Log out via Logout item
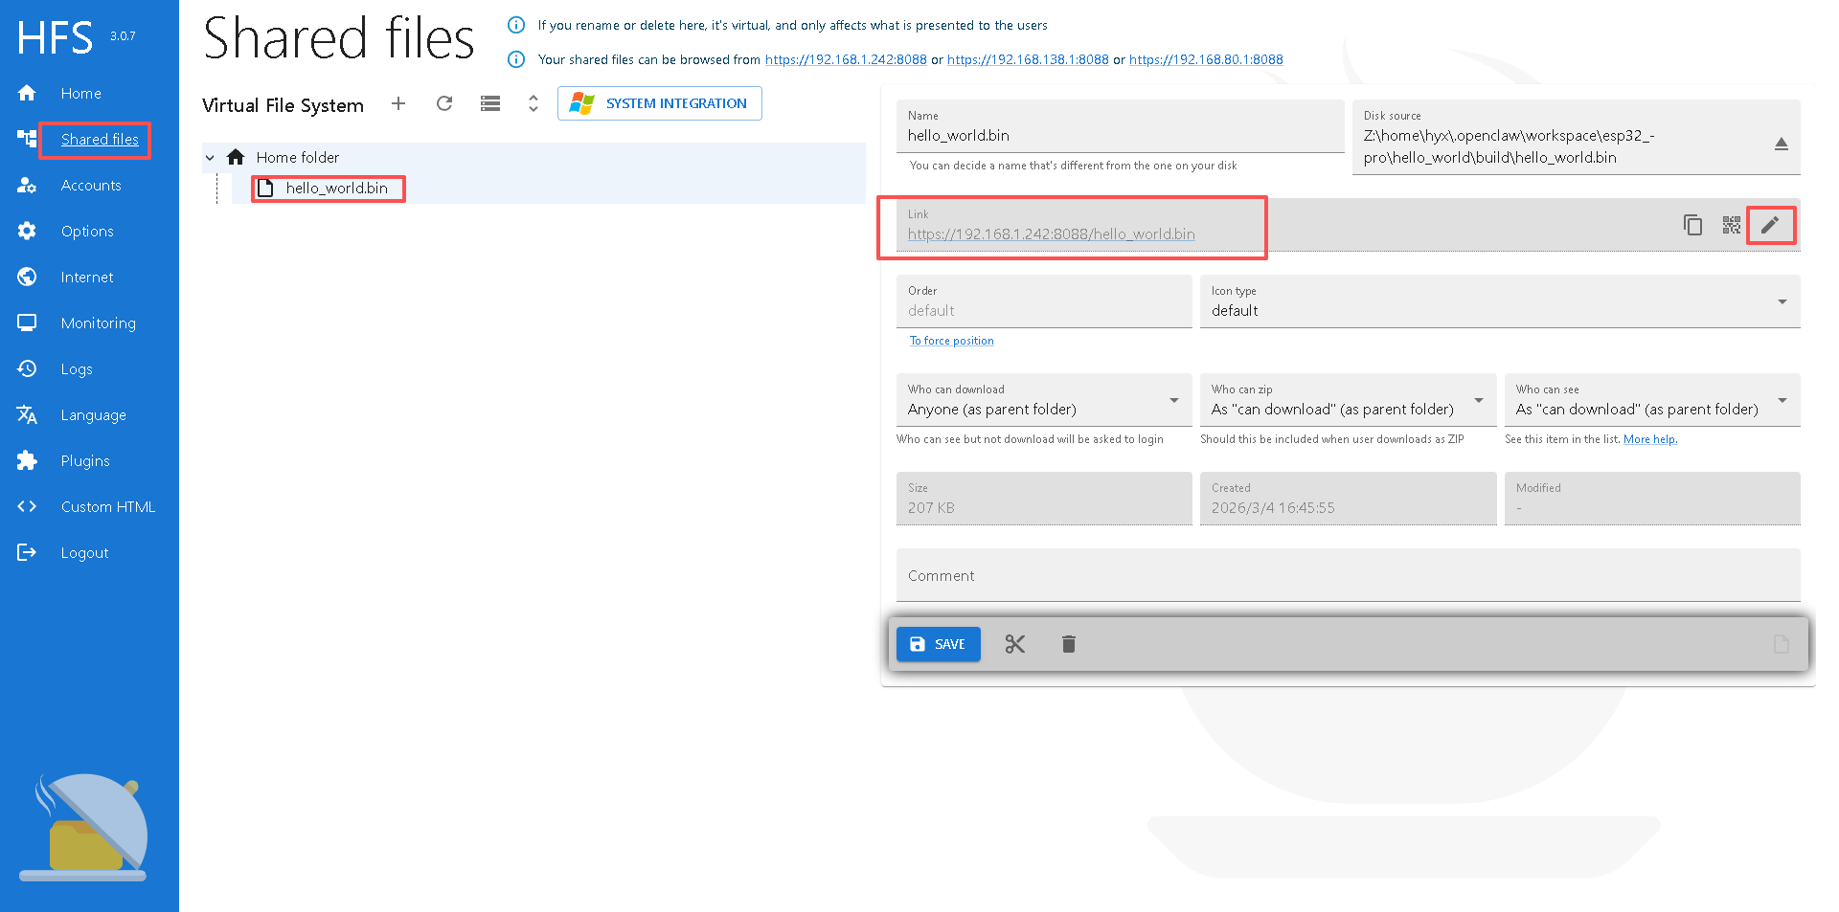Image resolution: width=1839 pixels, height=912 pixels. pos(84,552)
